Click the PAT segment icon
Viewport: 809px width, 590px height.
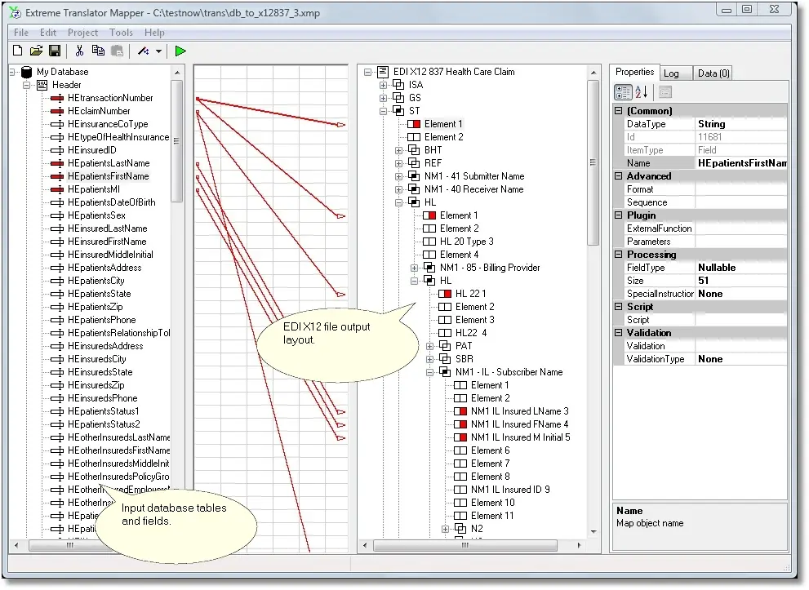(x=445, y=345)
